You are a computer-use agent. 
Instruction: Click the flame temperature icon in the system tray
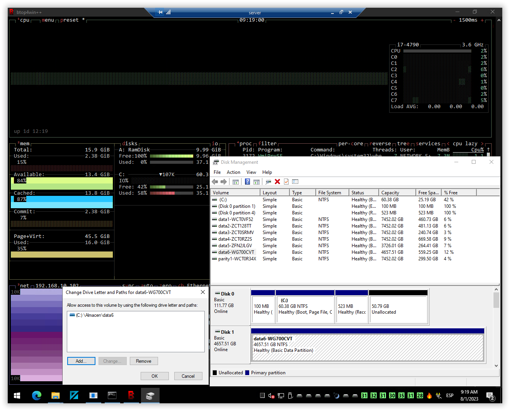pos(429,396)
